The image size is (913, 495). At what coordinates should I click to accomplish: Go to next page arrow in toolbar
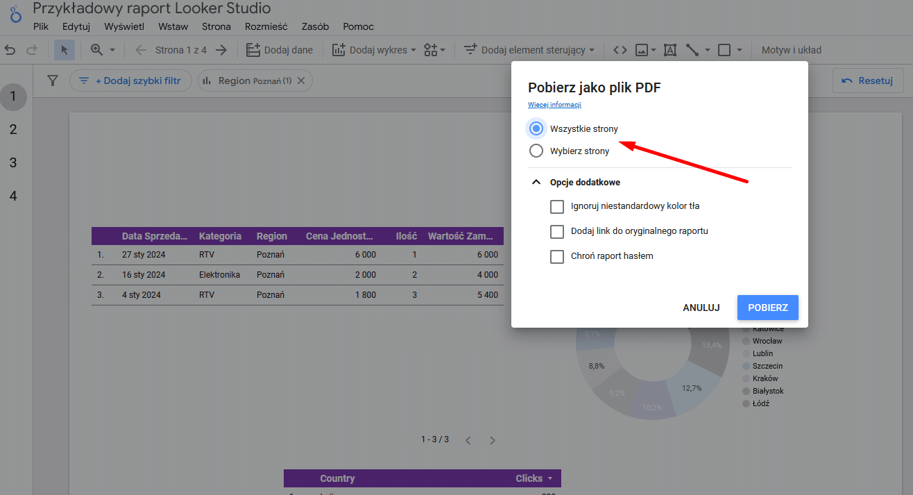(x=221, y=50)
